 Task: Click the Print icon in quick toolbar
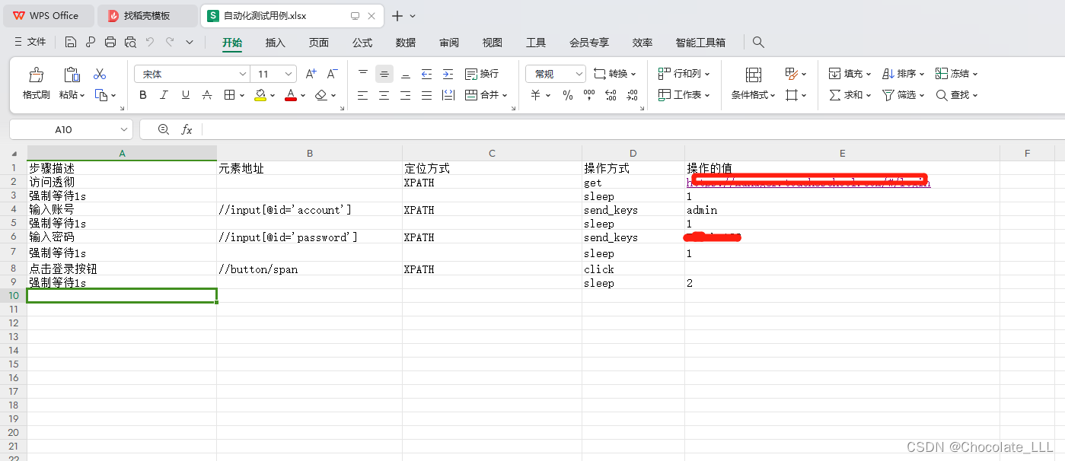coord(110,43)
